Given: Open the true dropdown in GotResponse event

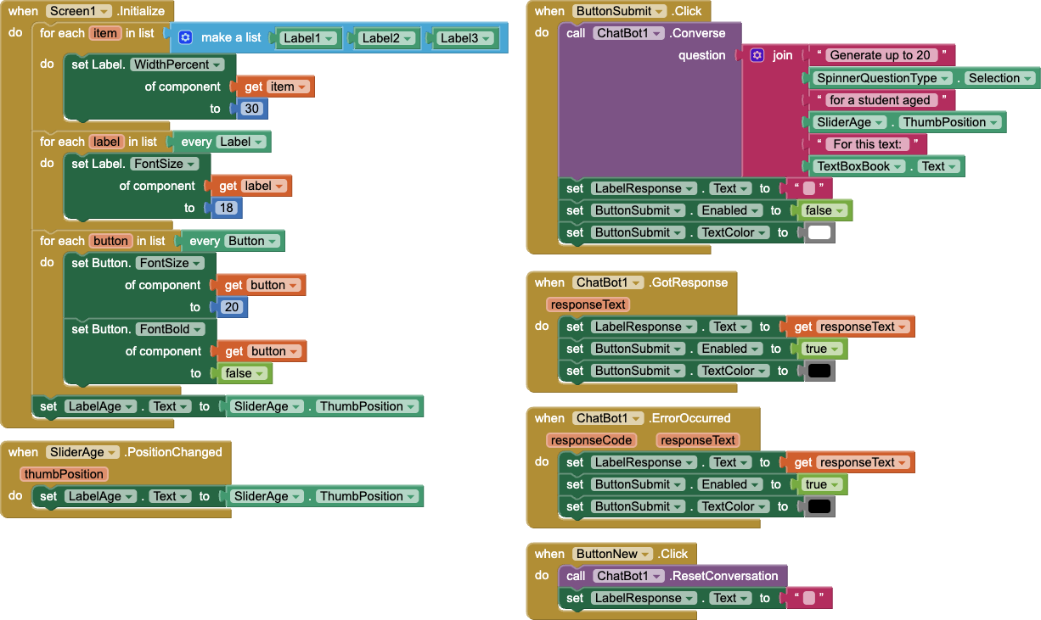Looking at the screenshot, I should point(820,349).
